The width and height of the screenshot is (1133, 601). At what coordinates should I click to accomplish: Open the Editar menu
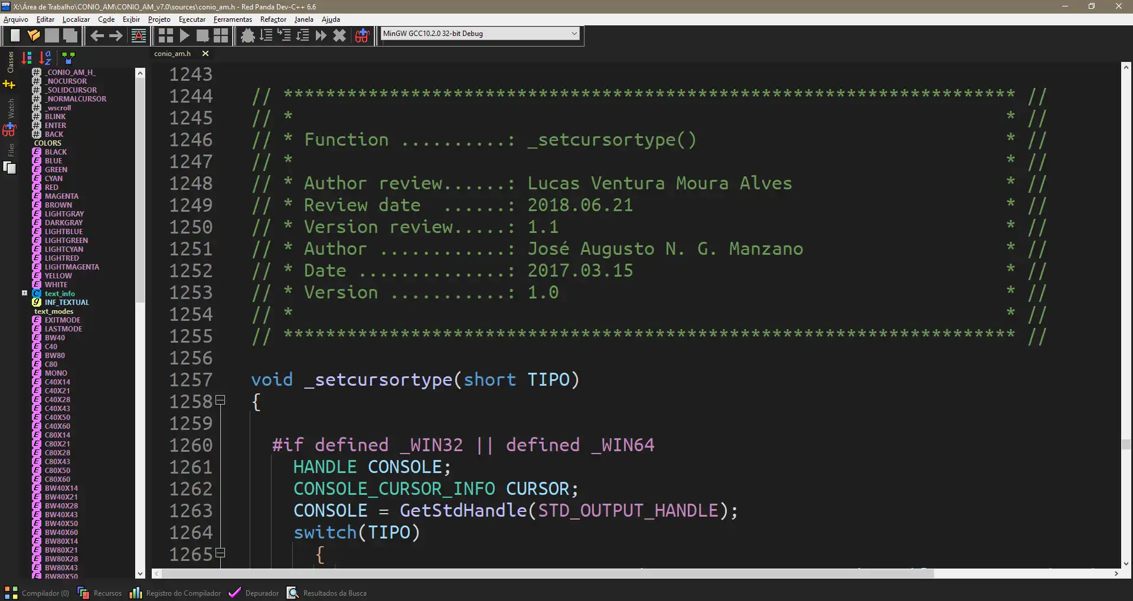(x=45, y=19)
